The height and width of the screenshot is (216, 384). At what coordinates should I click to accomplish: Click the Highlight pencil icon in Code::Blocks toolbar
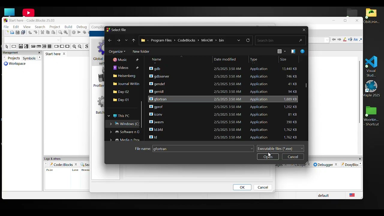click(x=345, y=40)
